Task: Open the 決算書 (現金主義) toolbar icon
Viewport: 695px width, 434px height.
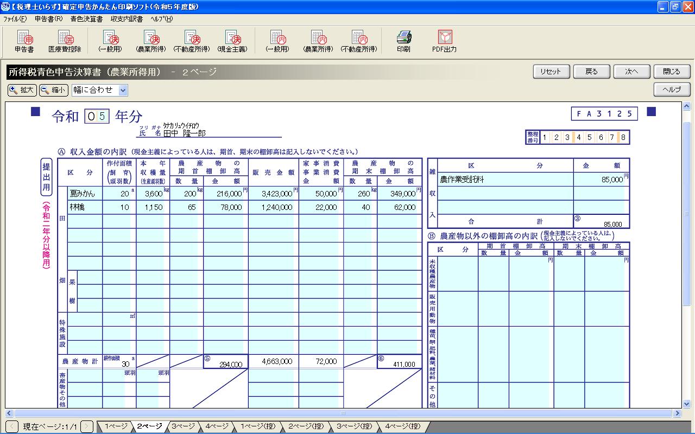Action: [x=232, y=41]
